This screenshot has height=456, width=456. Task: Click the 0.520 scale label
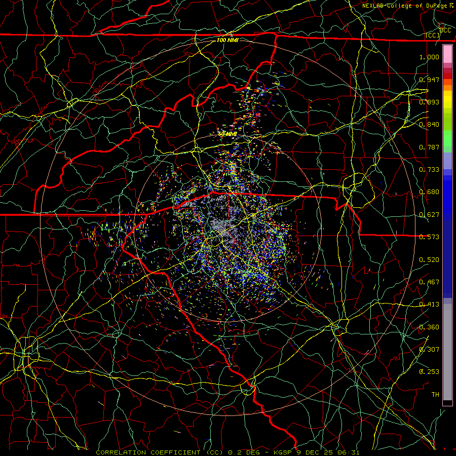(x=429, y=260)
